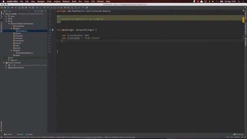Toggle the Favorites tool window side tab
247x139 pixels.
coord(1,126)
